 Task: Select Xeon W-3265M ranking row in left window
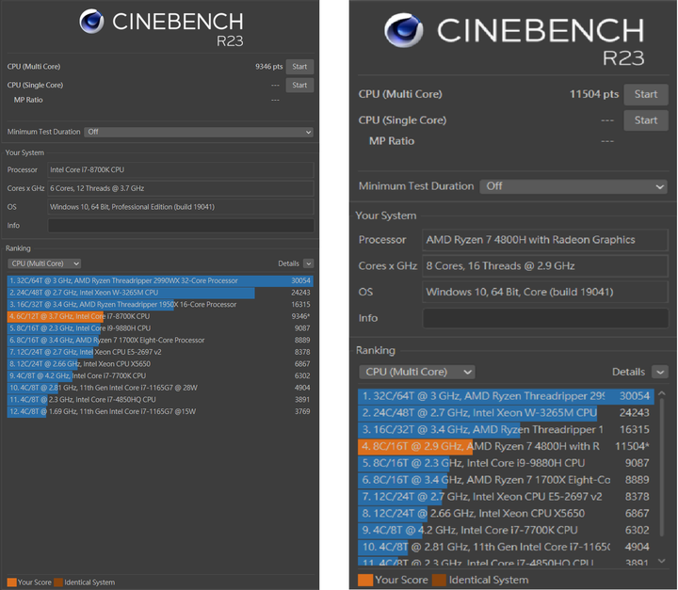click(160, 293)
